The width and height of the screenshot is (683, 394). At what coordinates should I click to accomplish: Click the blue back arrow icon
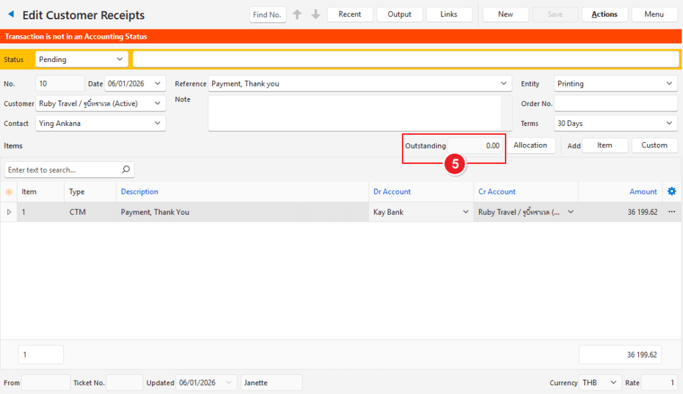[11, 15]
